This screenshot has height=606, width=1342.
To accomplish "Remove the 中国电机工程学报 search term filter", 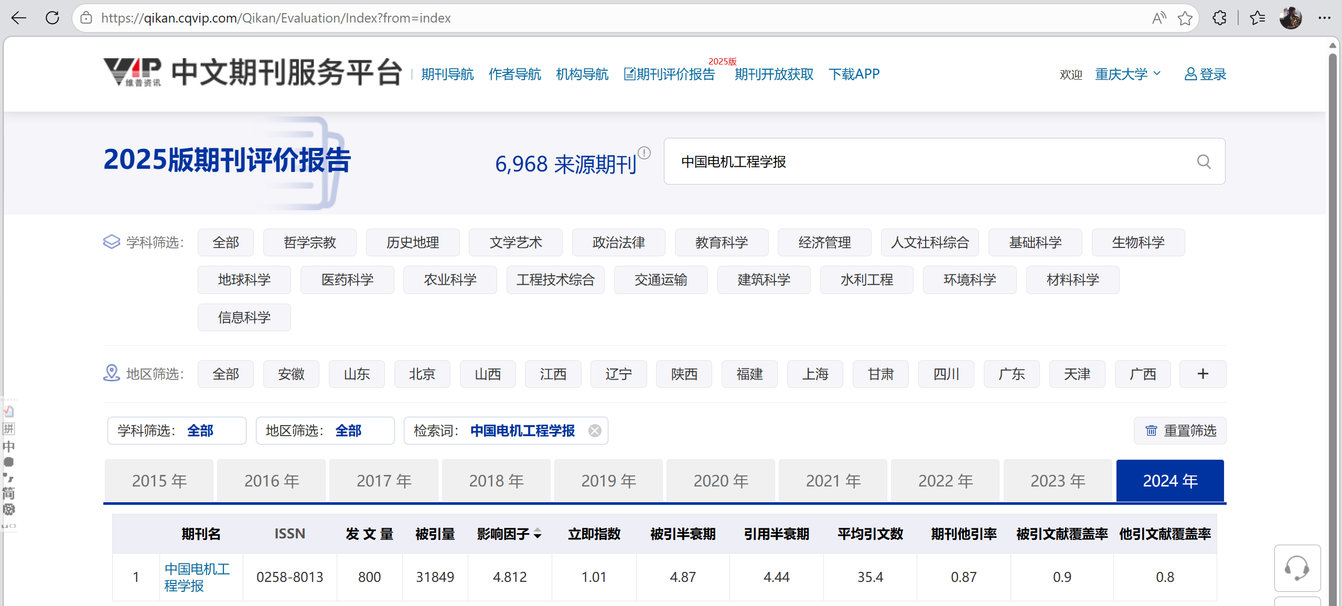I will tap(595, 431).
